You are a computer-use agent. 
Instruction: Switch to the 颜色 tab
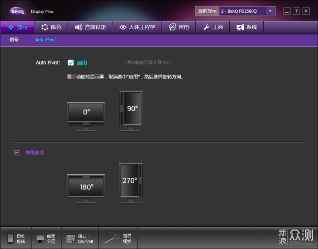point(51,27)
